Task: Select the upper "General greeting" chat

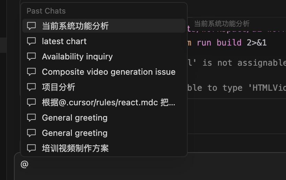Action: 75,118
